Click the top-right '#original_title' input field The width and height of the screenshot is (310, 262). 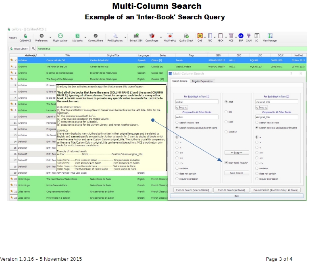click(x=277, y=102)
